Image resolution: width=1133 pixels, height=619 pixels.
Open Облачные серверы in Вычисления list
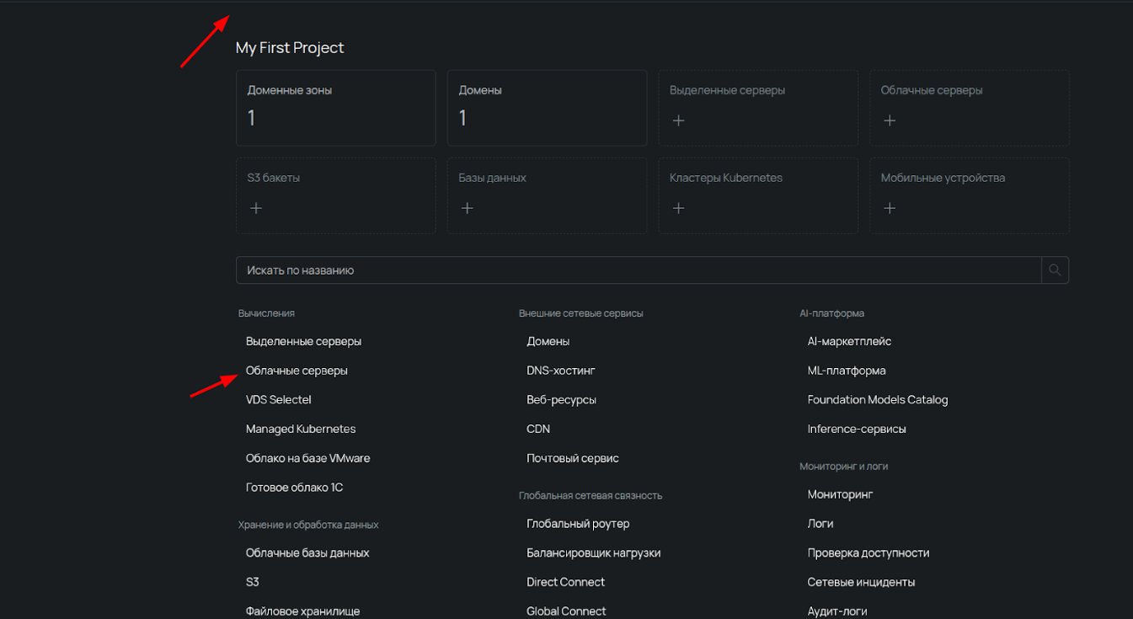pos(297,371)
